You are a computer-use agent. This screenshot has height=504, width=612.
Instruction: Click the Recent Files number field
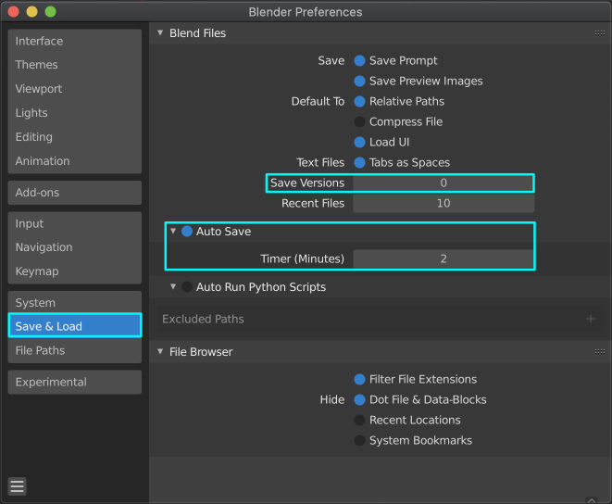click(443, 203)
